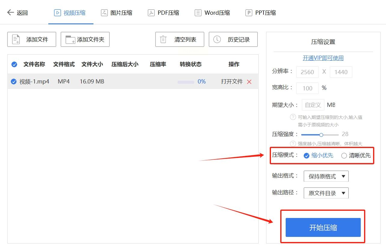
Task: Select the 缩小优先 compression mode
Action: (318, 156)
